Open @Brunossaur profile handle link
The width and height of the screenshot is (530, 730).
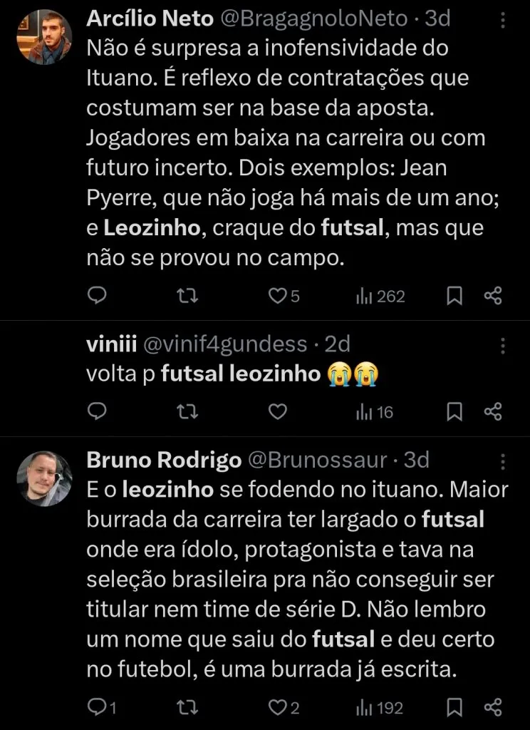318,461
